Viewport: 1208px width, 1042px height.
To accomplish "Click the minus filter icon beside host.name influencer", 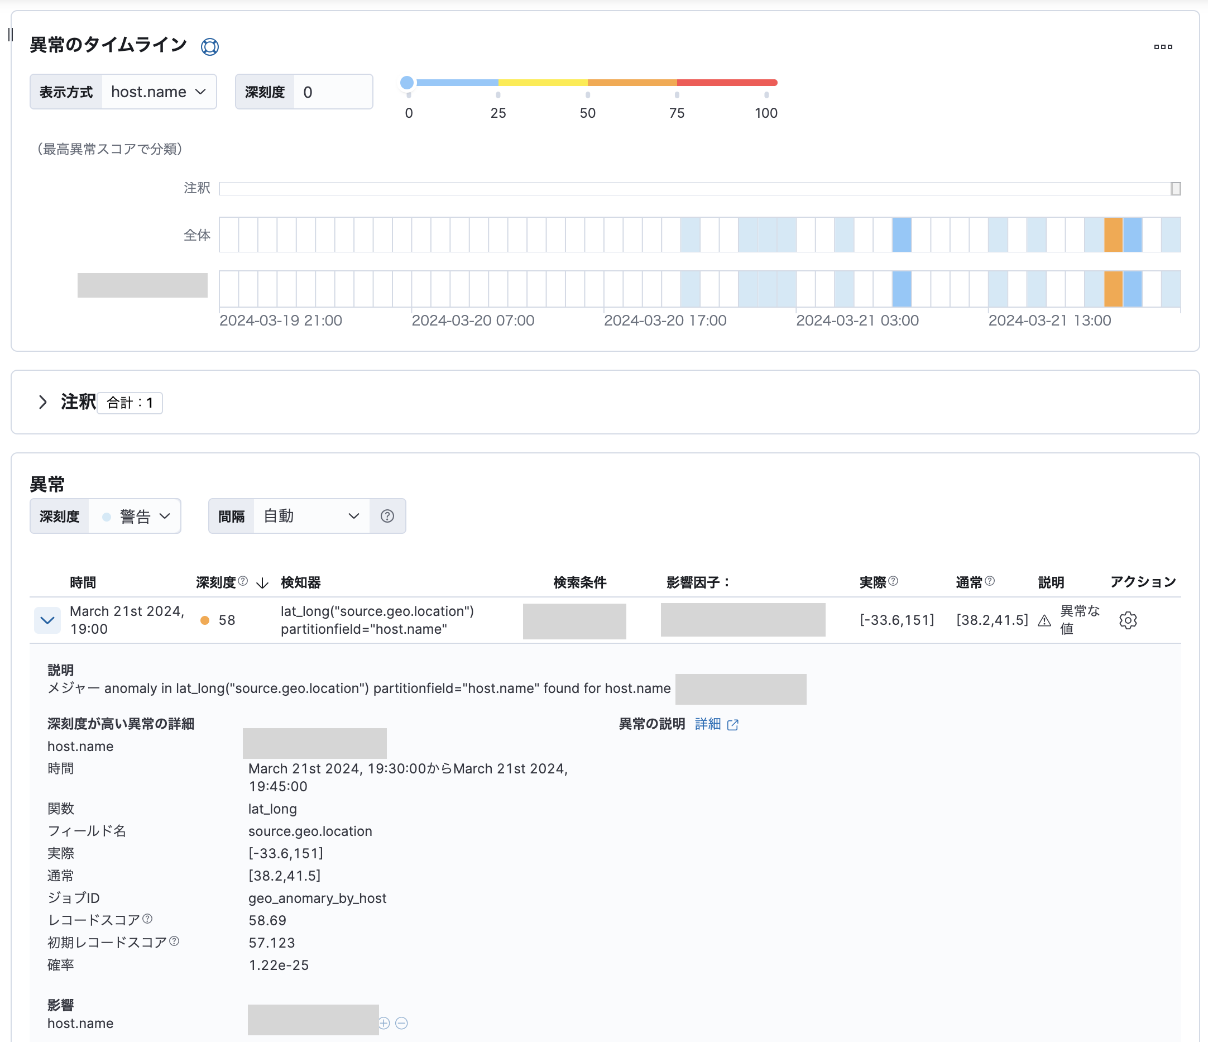I will 402,1023.
